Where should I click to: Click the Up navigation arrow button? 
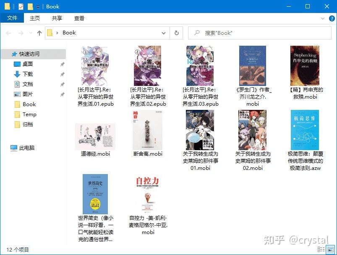(39, 33)
